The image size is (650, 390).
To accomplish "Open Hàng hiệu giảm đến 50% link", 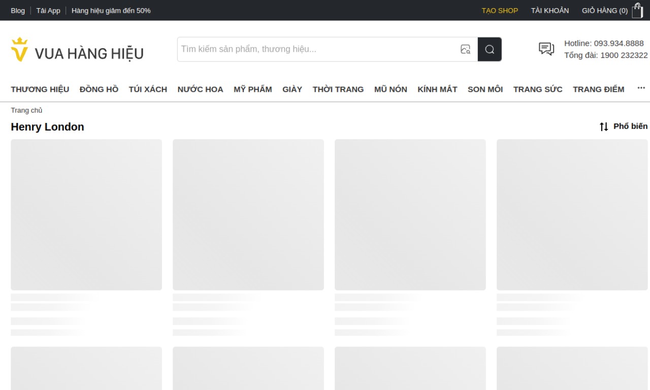I will point(111,10).
